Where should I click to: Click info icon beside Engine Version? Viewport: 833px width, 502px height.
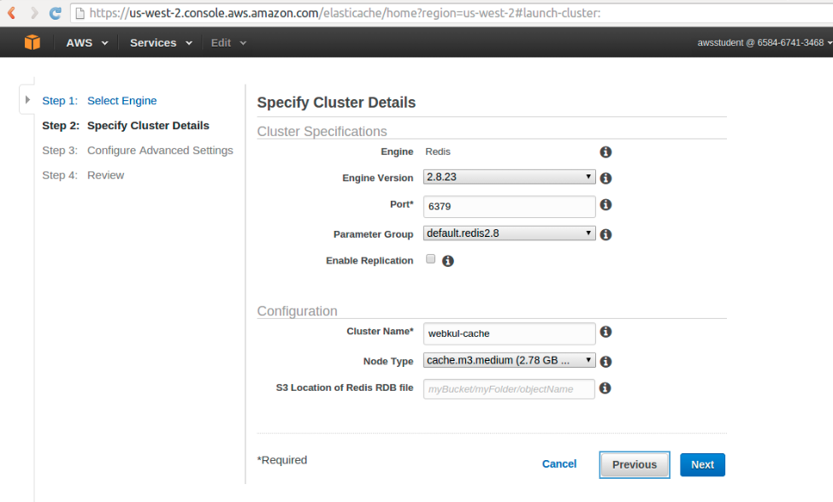(x=606, y=178)
